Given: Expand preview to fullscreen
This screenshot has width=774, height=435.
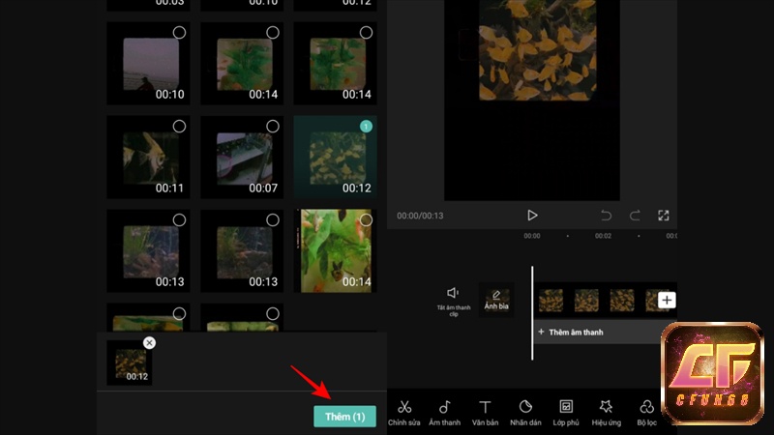Looking at the screenshot, I should [x=664, y=216].
